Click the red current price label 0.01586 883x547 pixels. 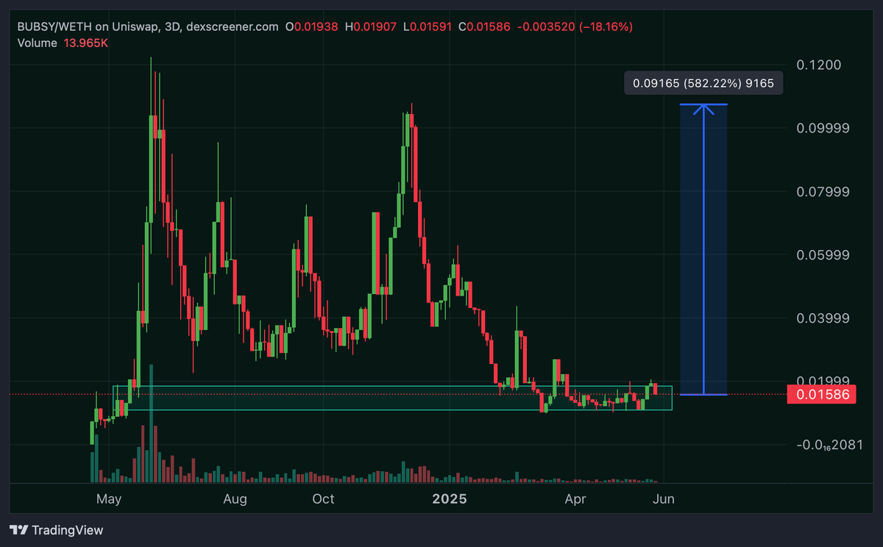point(822,394)
